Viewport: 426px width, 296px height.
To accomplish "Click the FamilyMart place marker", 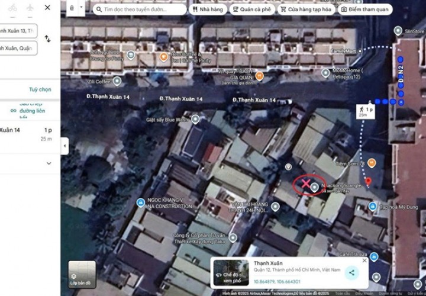I will coord(360,51).
